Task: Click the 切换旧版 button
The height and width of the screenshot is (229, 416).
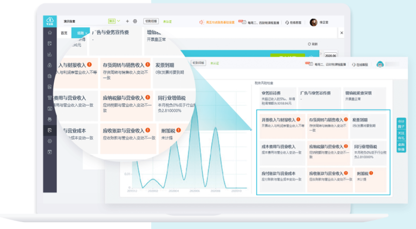Action: click(152, 21)
